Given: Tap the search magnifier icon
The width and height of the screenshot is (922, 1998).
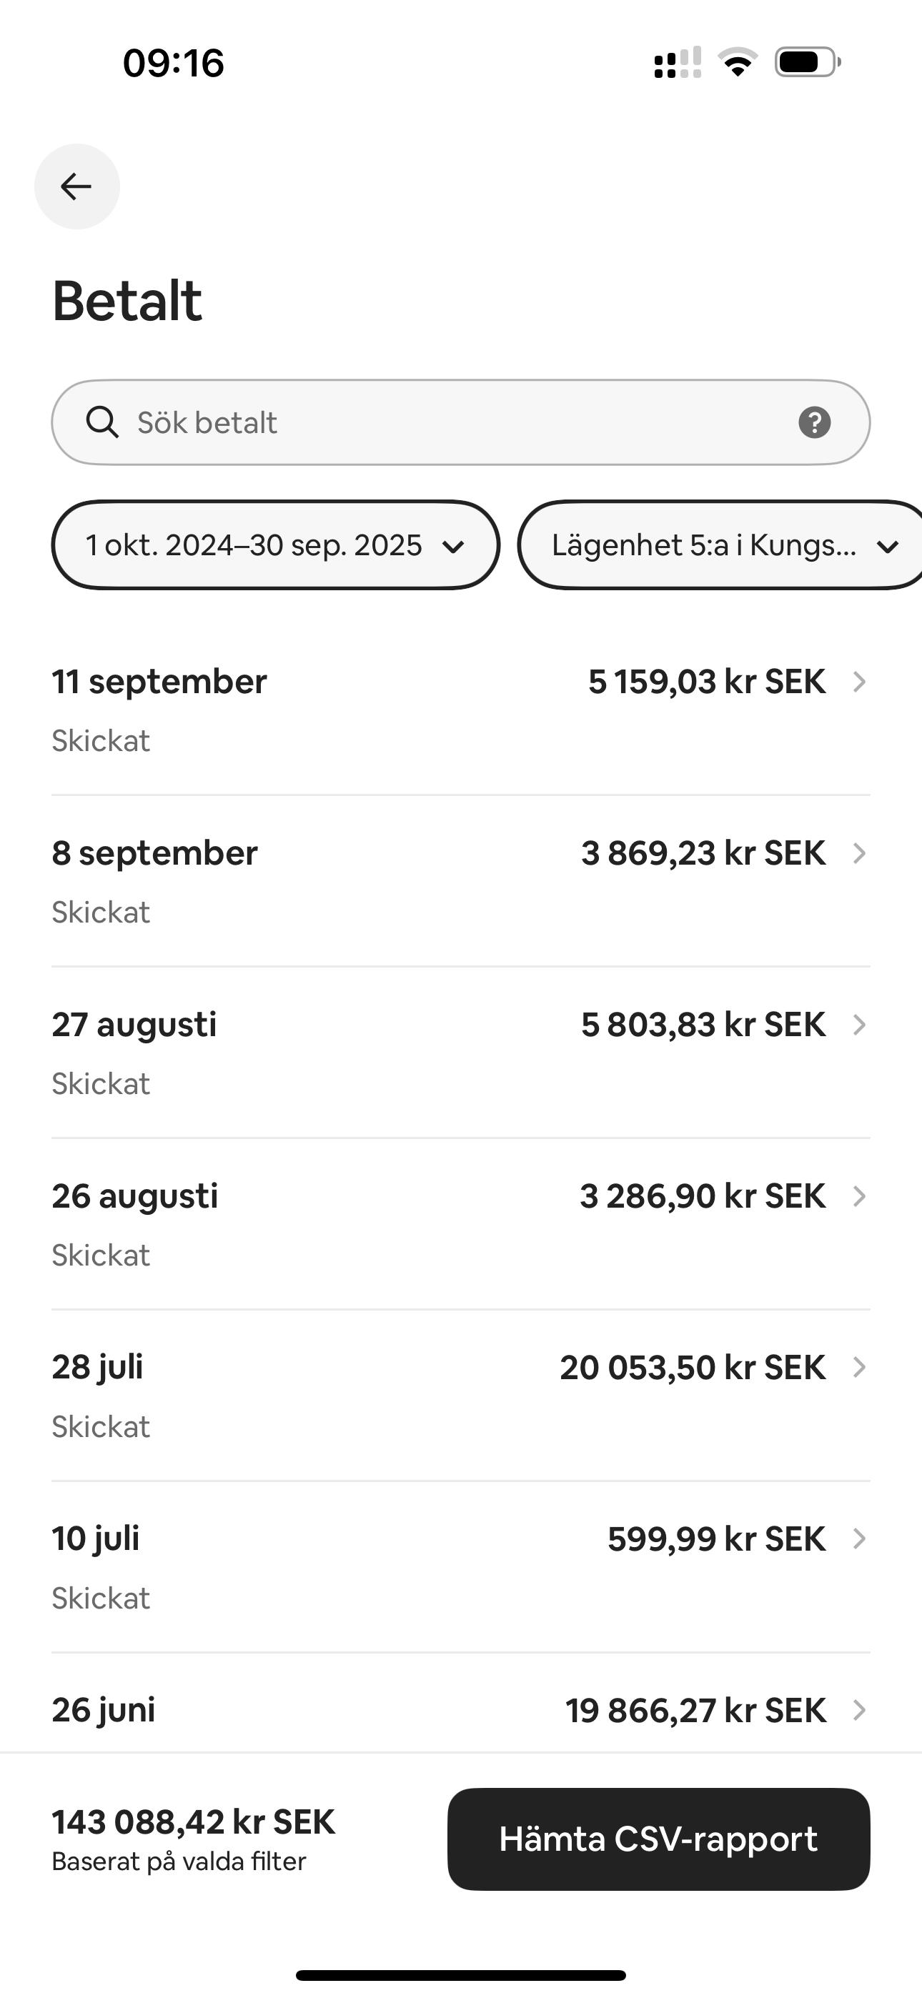Looking at the screenshot, I should pos(101,423).
